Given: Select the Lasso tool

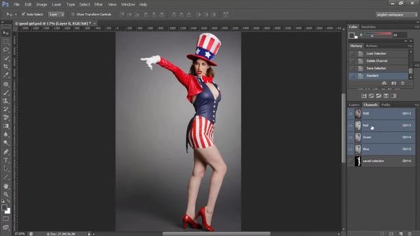Looking at the screenshot, I should [6, 50].
